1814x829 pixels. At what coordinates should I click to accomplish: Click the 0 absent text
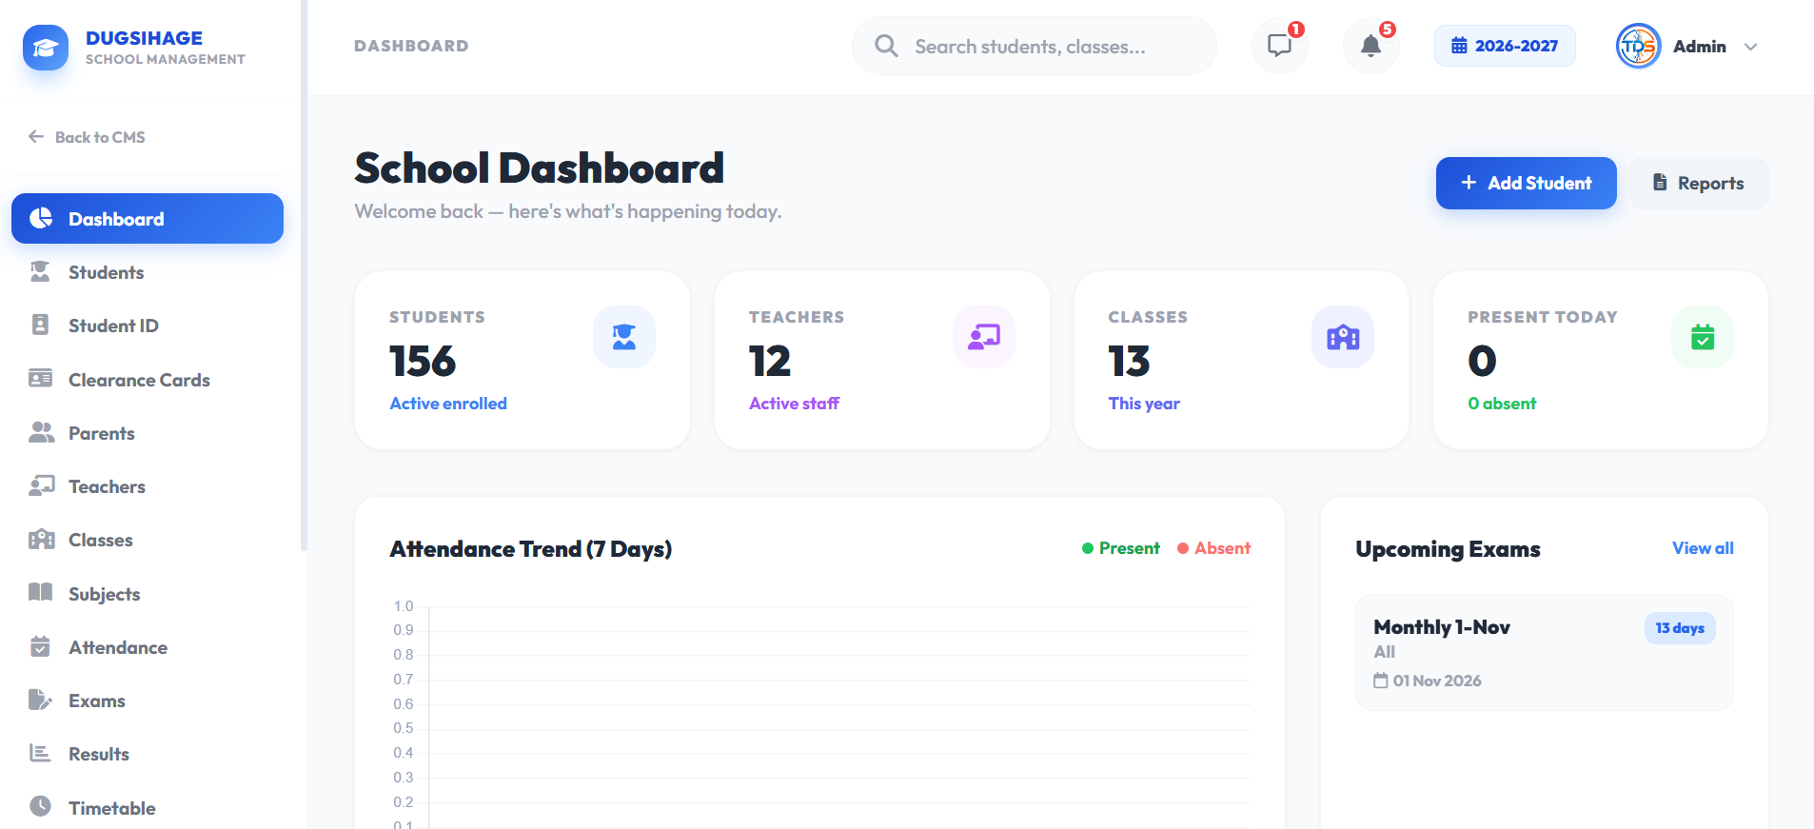1502,404
